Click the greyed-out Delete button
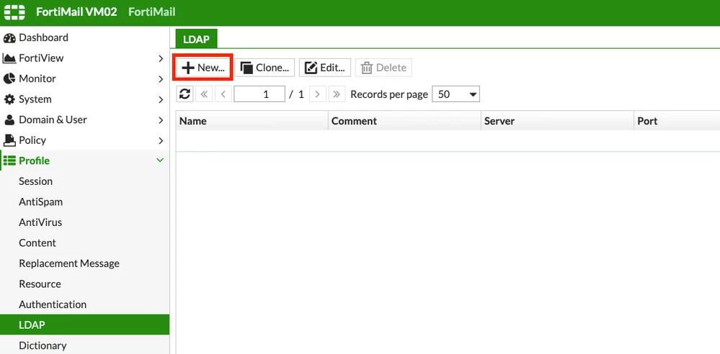Image resolution: width=720 pixels, height=354 pixels. pos(383,68)
